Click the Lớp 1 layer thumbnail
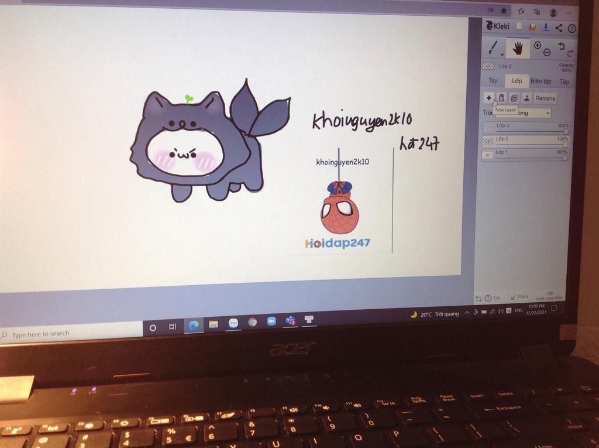This screenshot has height=448, width=599. (x=487, y=155)
